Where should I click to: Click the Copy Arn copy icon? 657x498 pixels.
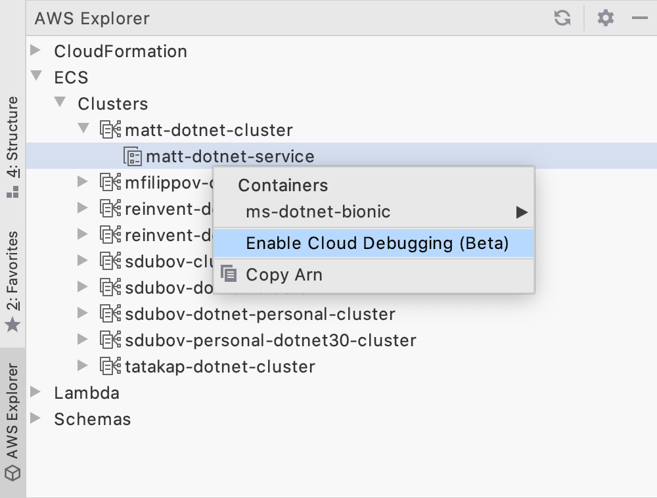[x=229, y=274]
